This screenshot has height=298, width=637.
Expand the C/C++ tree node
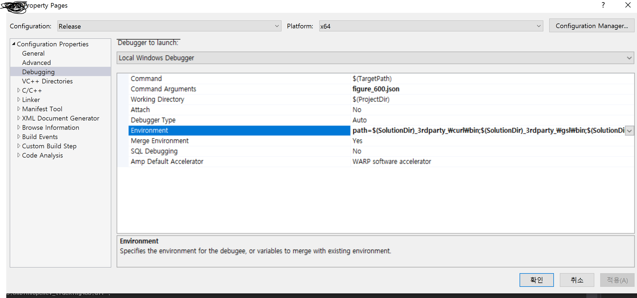click(x=19, y=90)
